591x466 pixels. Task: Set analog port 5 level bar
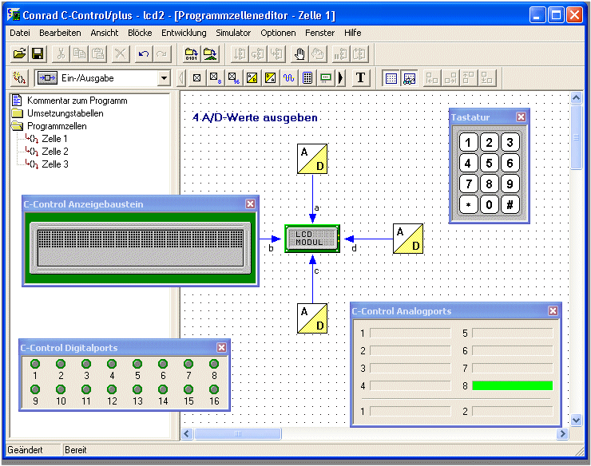(x=512, y=333)
